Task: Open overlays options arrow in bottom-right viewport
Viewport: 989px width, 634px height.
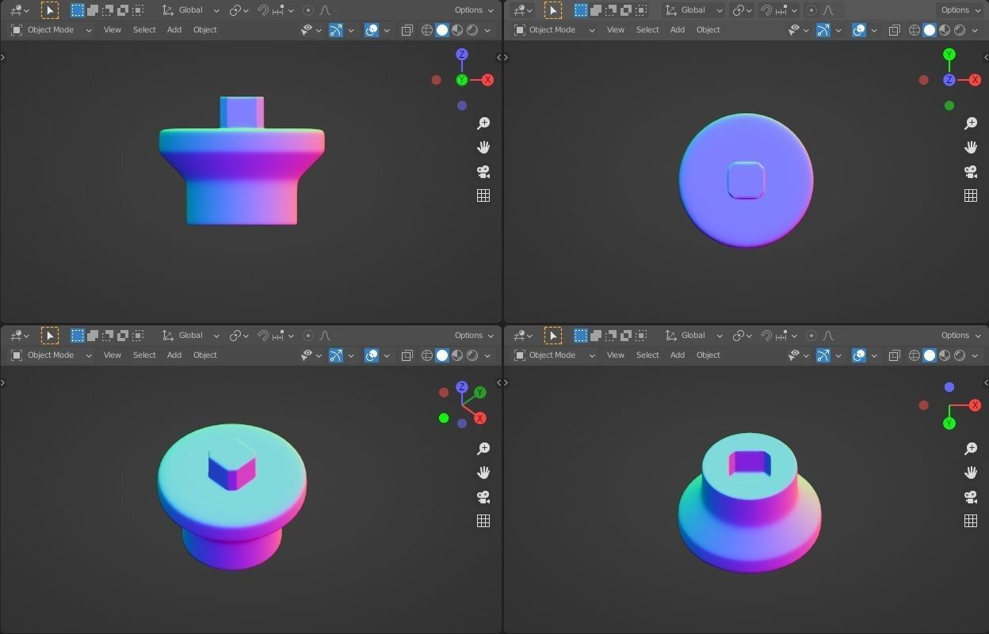Action: pyautogui.click(x=874, y=355)
